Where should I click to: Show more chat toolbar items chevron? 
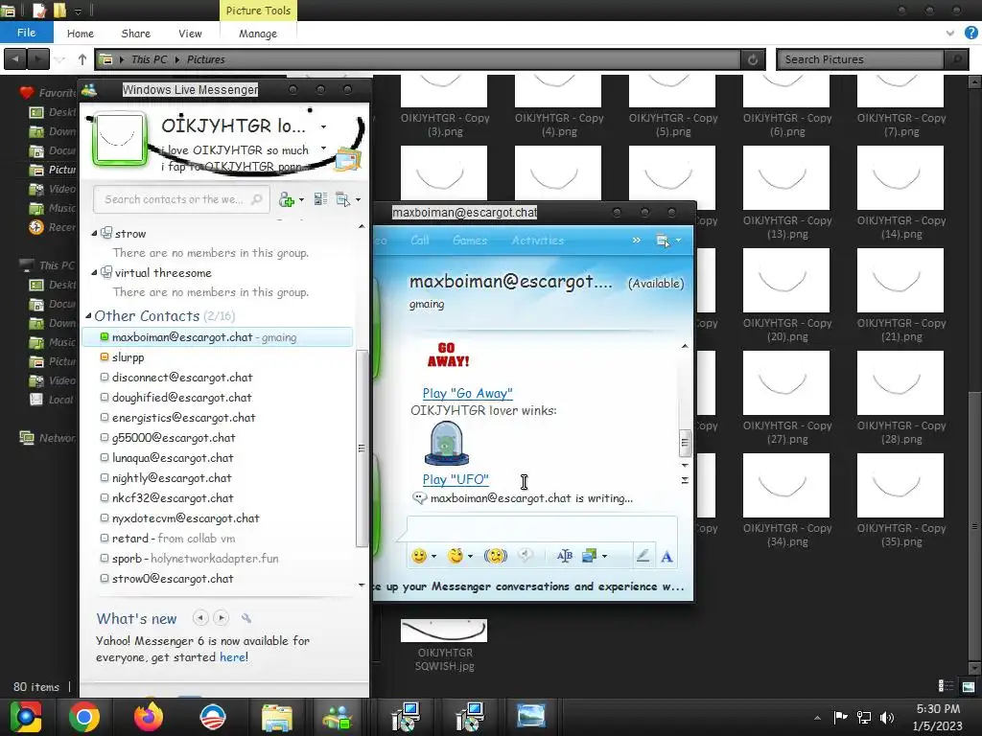637,241
